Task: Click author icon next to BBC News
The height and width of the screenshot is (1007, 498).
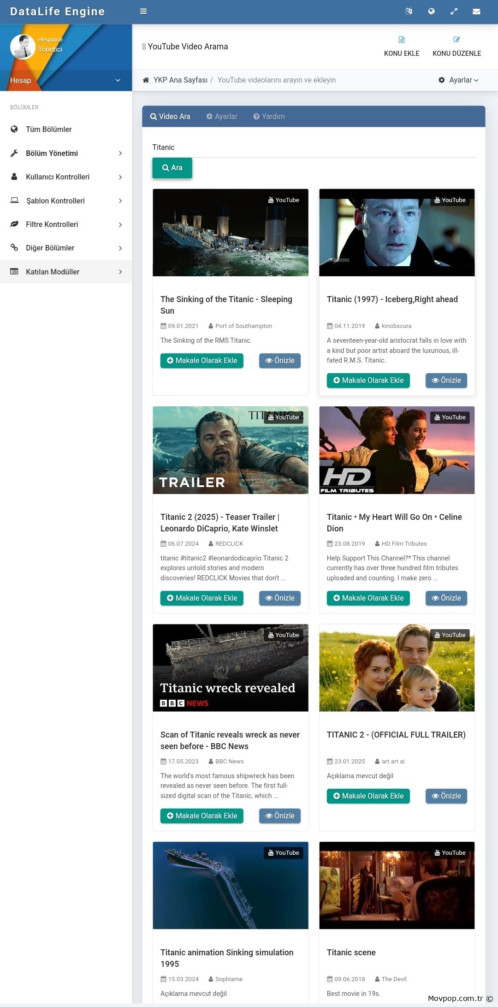Action: point(211,761)
